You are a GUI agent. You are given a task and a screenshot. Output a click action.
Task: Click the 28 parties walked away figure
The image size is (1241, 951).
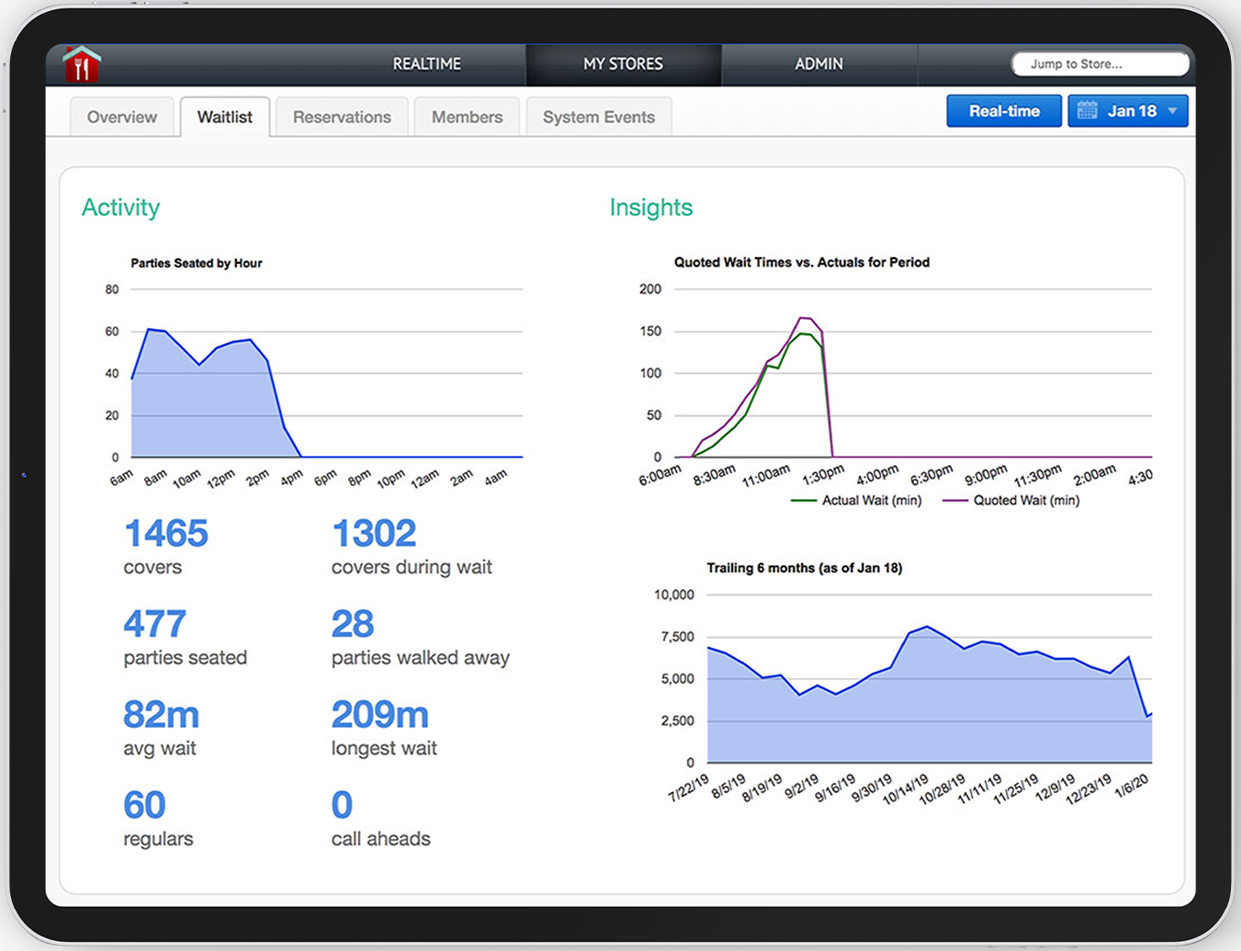(x=420, y=638)
